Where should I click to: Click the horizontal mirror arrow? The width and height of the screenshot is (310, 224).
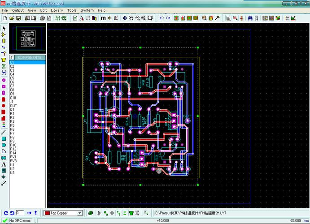pos(29,213)
